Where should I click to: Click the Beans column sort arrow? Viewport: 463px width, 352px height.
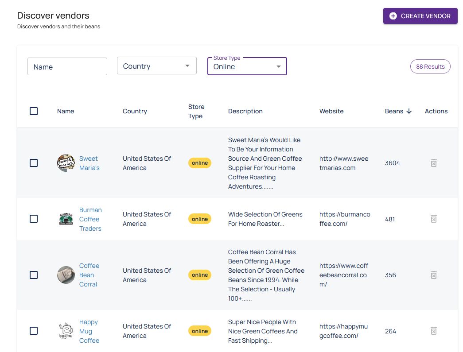(x=409, y=111)
